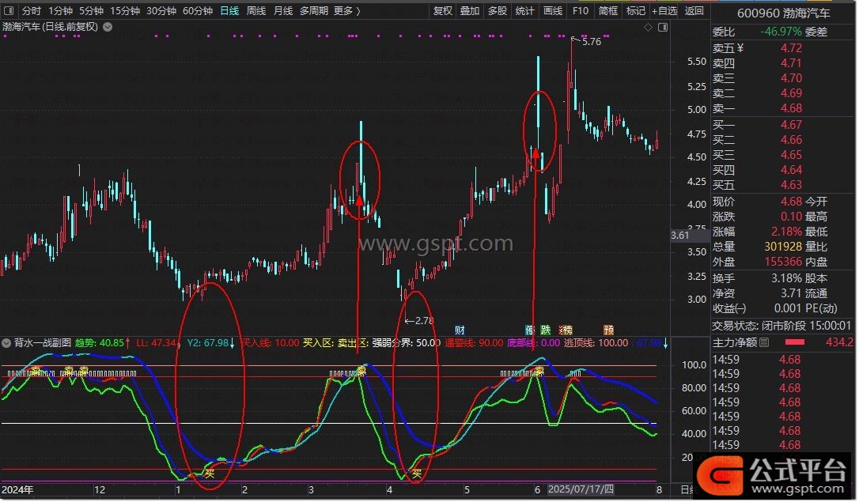Open the 多股 multi-stock view
Viewport: 859px width, 502px height.
[x=498, y=10]
